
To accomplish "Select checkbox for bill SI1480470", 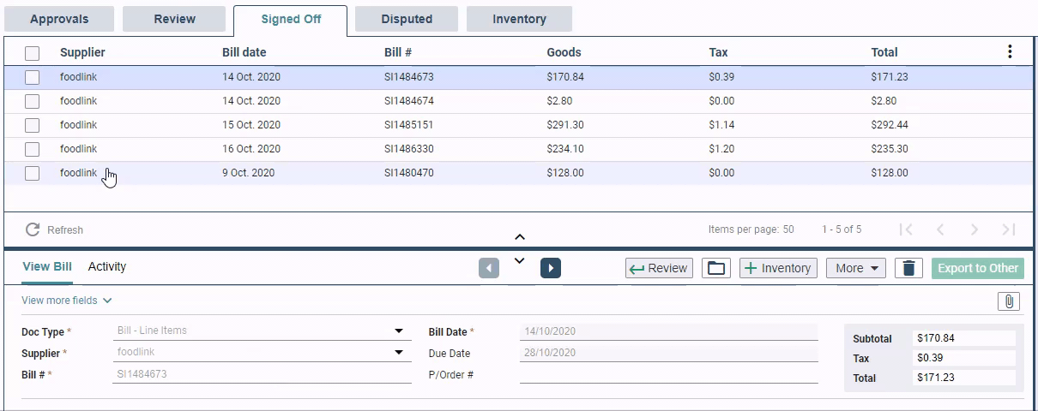I will pyautogui.click(x=32, y=173).
